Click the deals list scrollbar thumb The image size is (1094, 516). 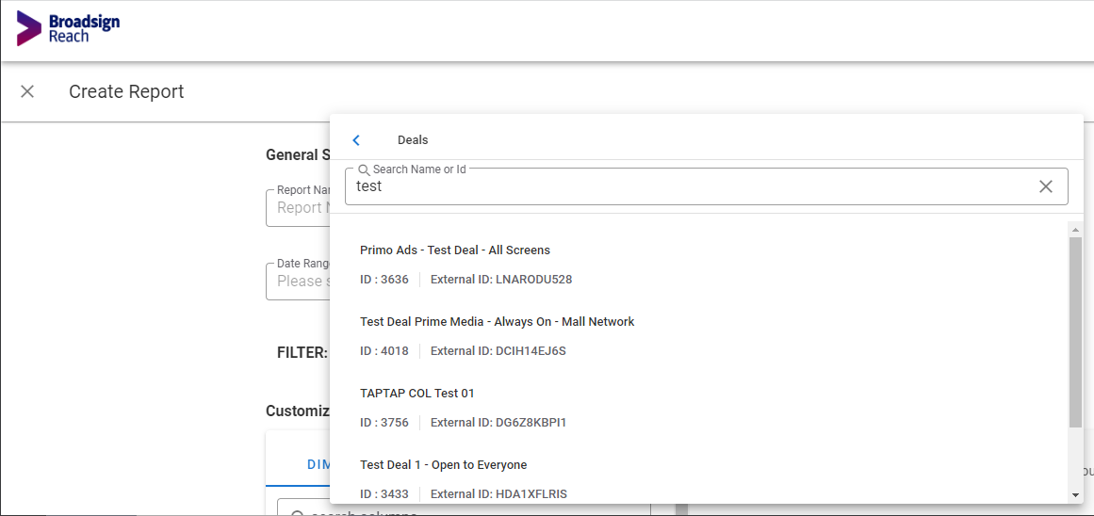coord(1075,331)
